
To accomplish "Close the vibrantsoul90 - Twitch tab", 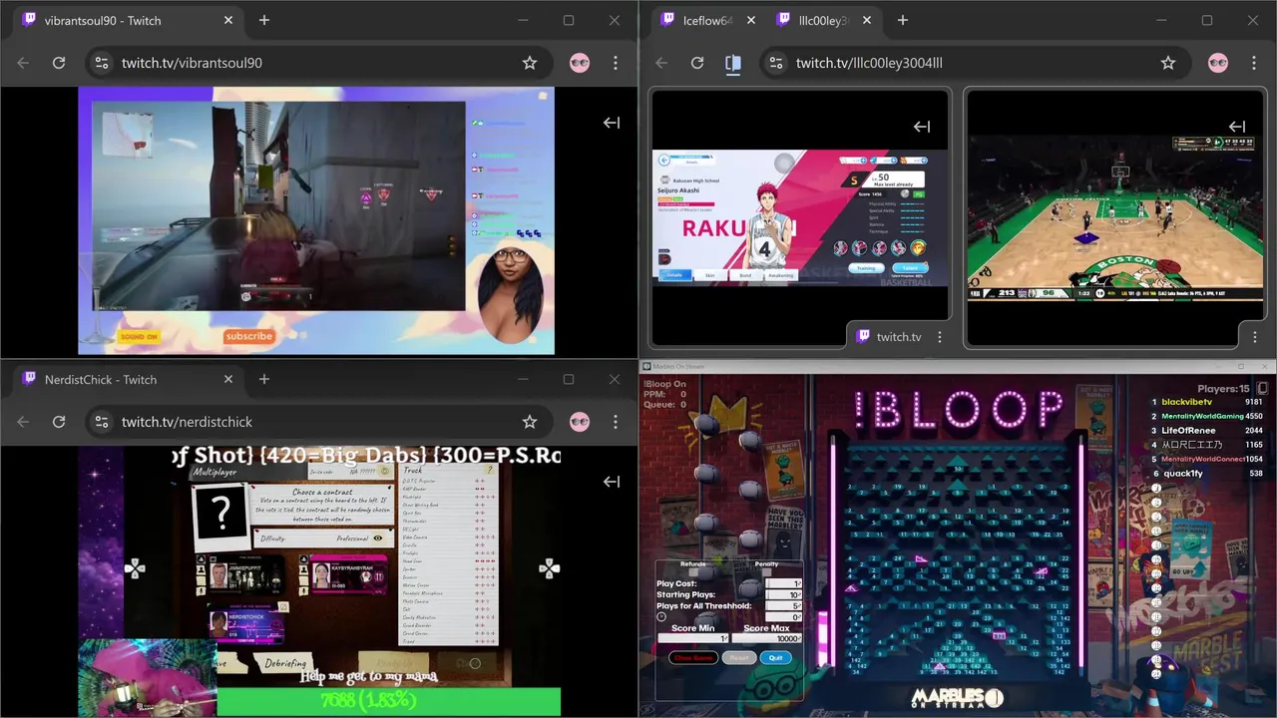I will pos(228,20).
